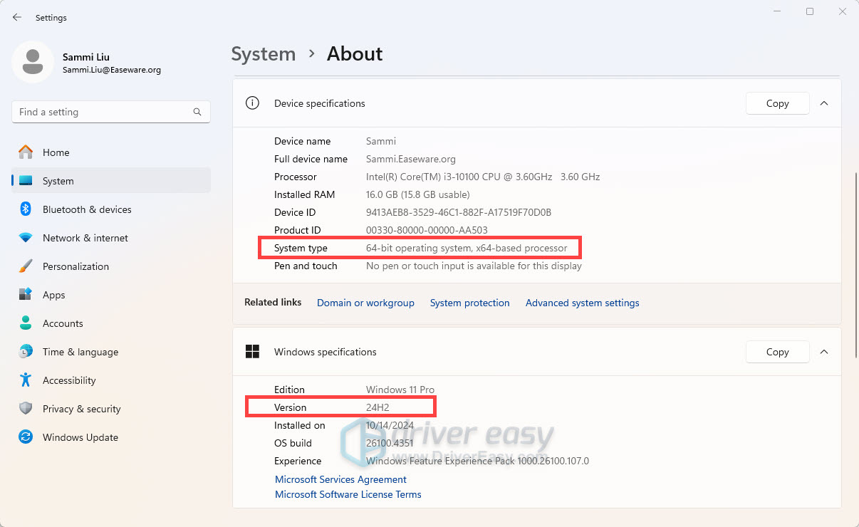Open the Home settings page
The width and height of the screenshot is (859, 527).
point(111,152)
